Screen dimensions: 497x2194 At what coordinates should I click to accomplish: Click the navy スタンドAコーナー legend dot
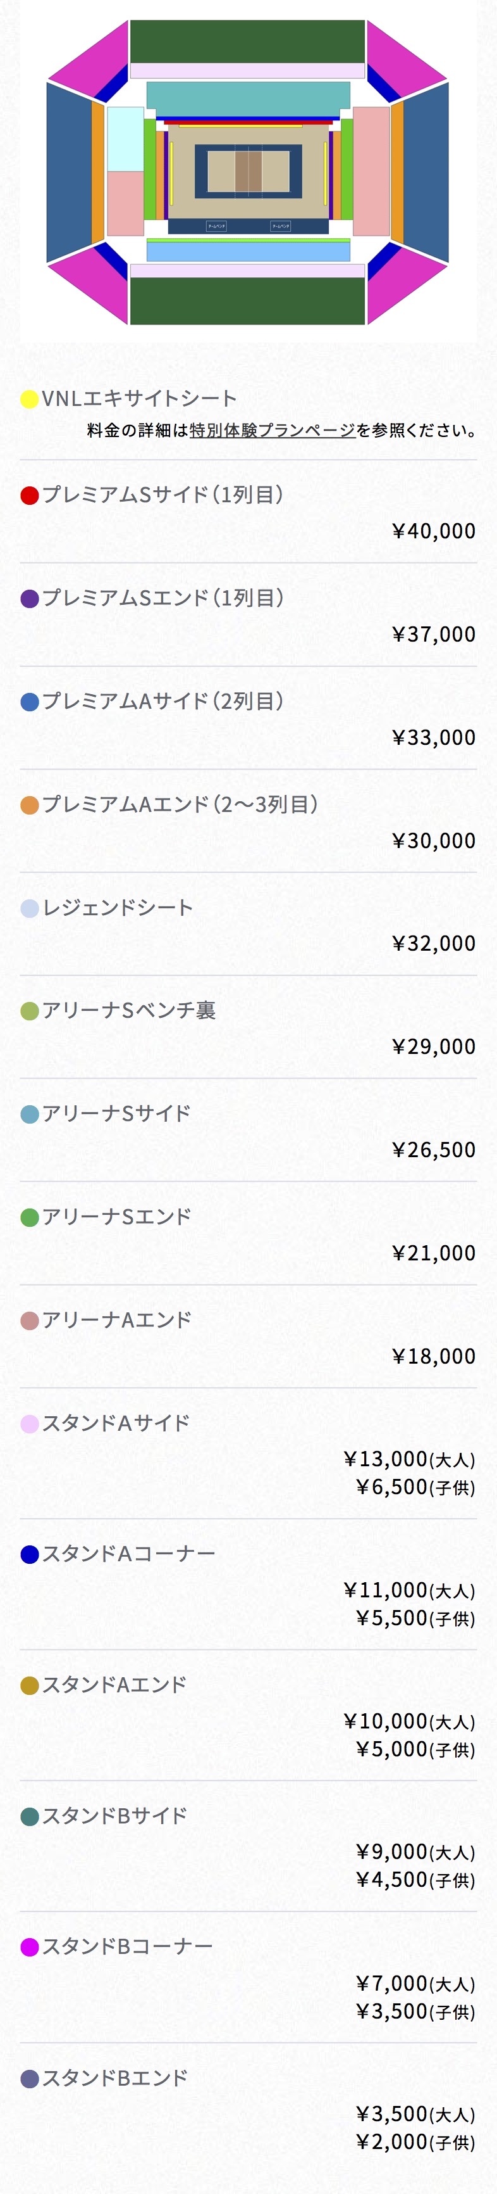click(30, 1554)
